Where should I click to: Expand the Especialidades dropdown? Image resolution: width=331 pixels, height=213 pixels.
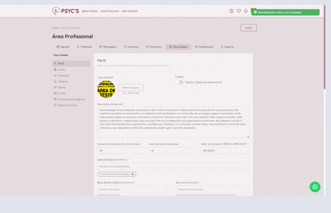173,166
